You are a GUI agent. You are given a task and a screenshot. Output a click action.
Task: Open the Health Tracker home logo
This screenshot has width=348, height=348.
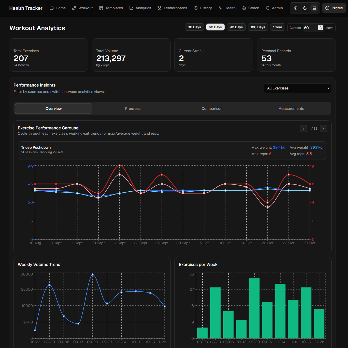click(x=26, y=8)
